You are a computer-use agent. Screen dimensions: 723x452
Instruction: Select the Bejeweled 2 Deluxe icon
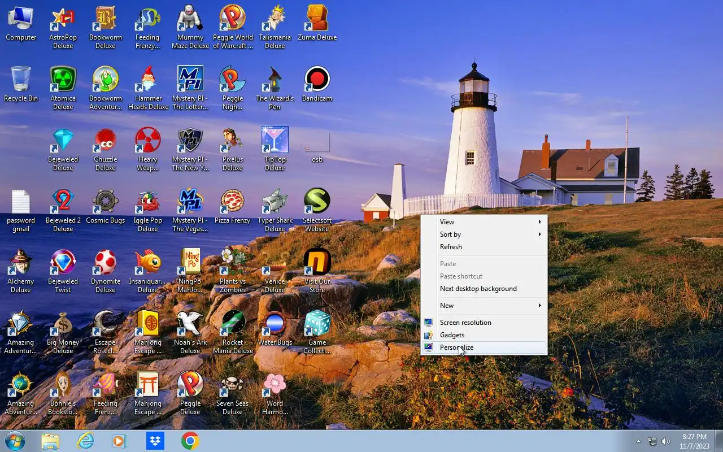click(63, 210)
